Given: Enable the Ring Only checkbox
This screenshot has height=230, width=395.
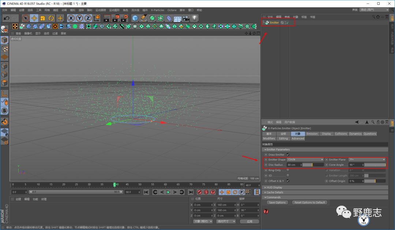Looking at the screenshot, I should click(x=288, y=170).
